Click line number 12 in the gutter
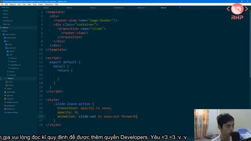 (41, 58)
